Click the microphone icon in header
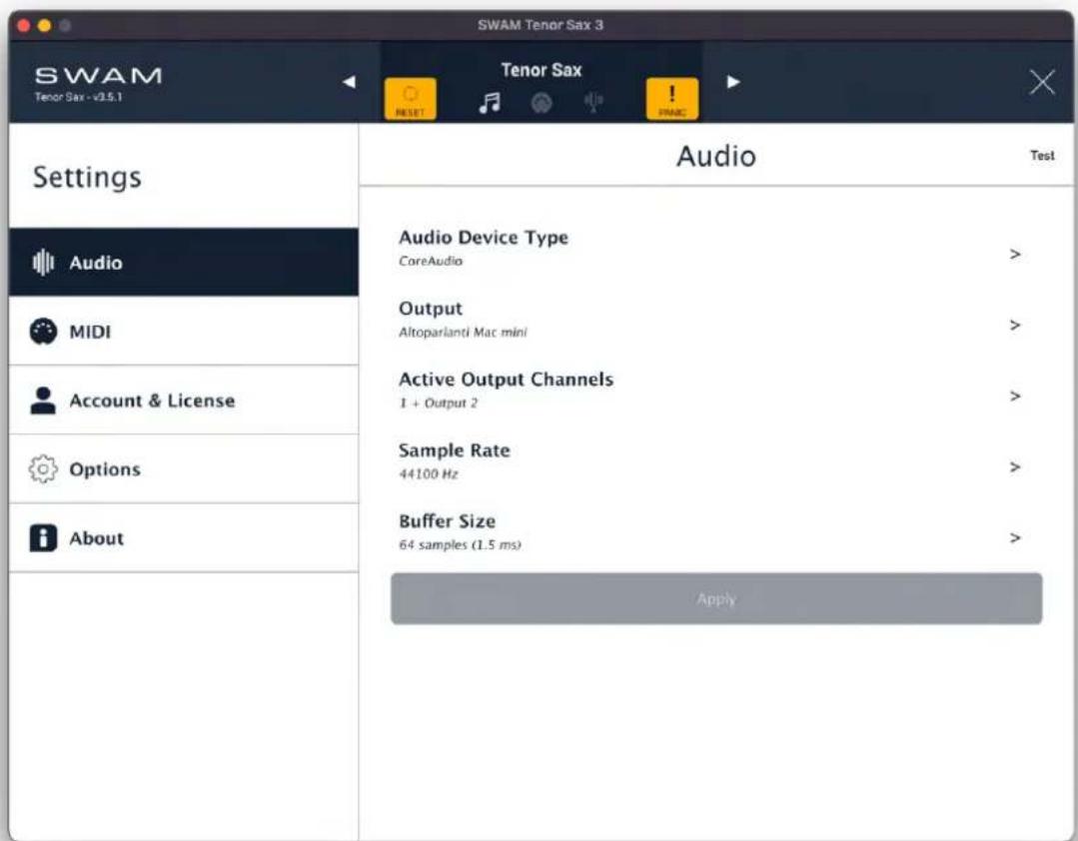 (x=593, y=103)
